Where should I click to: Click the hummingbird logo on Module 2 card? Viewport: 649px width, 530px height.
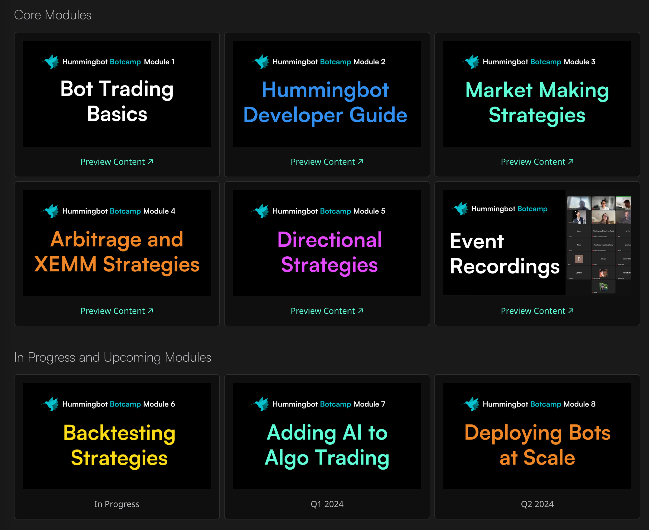[x=261, y=62]
